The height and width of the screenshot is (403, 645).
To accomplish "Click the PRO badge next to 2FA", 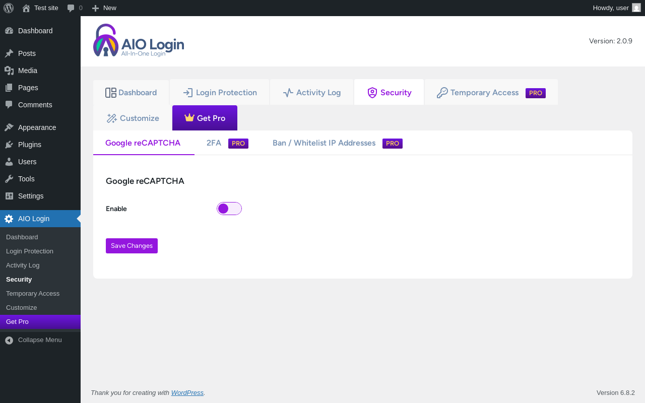I will click(238, 144).
